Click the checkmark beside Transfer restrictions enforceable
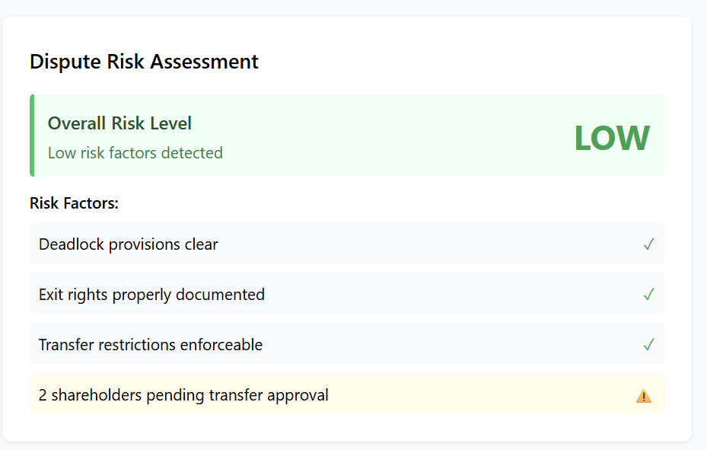This screenshot has width=707, height=450. (648, 344)
